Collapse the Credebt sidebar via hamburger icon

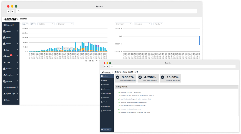(x=17, y=19)
